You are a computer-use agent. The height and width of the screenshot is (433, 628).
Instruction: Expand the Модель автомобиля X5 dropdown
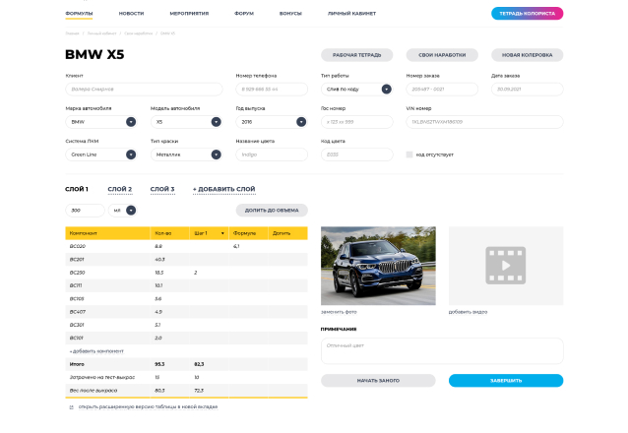click(216, 122)
